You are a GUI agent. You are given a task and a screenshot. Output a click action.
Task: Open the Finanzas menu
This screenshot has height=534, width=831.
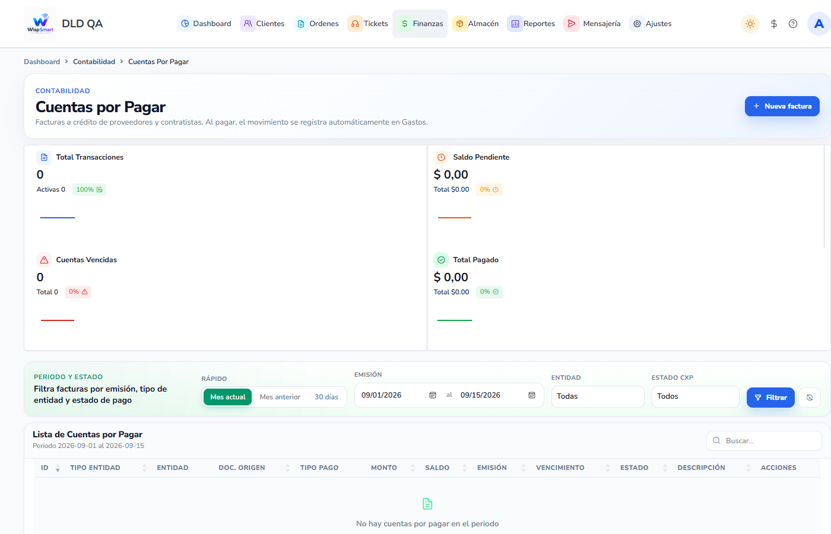click(420, 24)
